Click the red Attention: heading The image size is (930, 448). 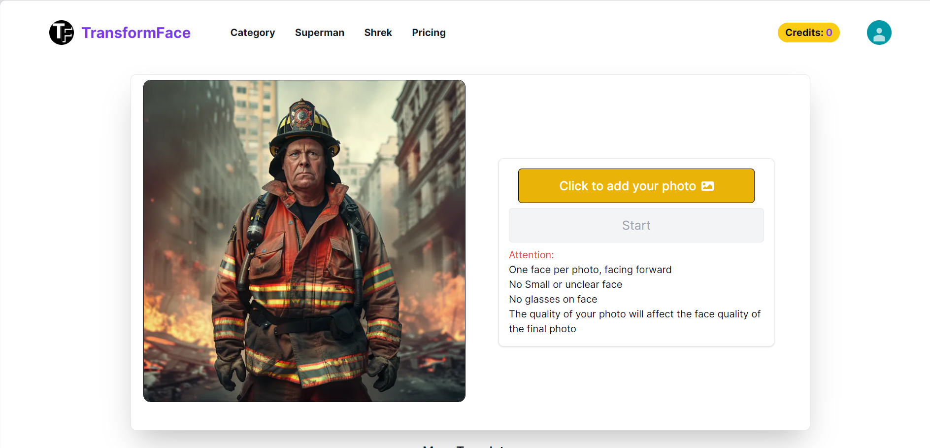point(531,255)
